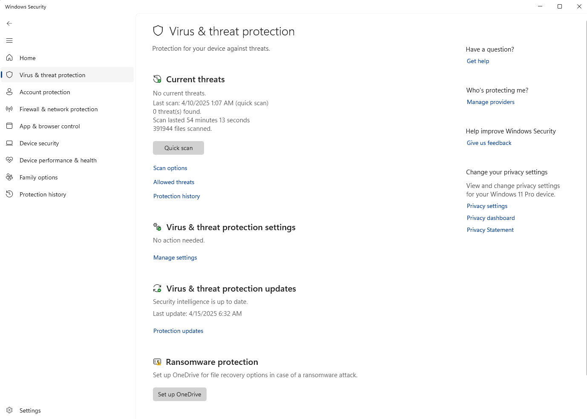Click the Device security laptop icon
Image resolution: width=587 pixels, height=419 pixels.
pos(9,143)
